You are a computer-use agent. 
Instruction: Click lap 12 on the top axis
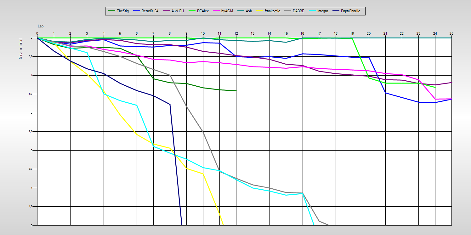(x=236, y=33)
